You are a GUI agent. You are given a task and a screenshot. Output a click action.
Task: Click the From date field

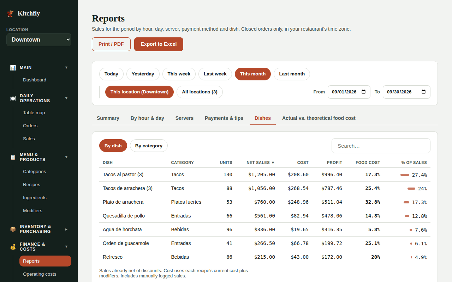click(349, 92)
